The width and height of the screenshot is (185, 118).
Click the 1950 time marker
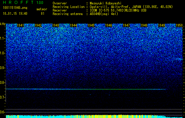[x=179, y=25]
